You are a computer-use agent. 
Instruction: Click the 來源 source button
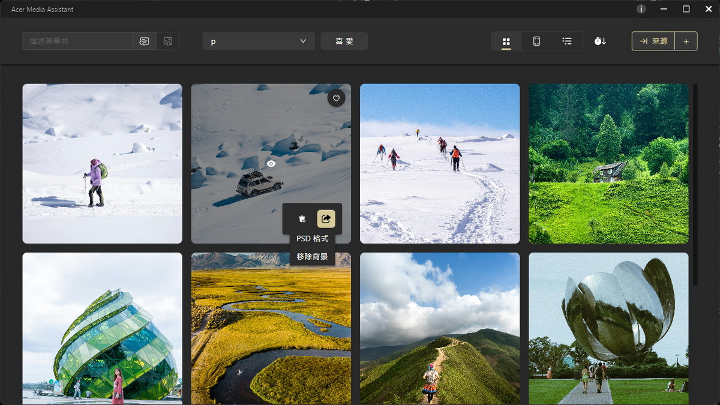point(653,41)
